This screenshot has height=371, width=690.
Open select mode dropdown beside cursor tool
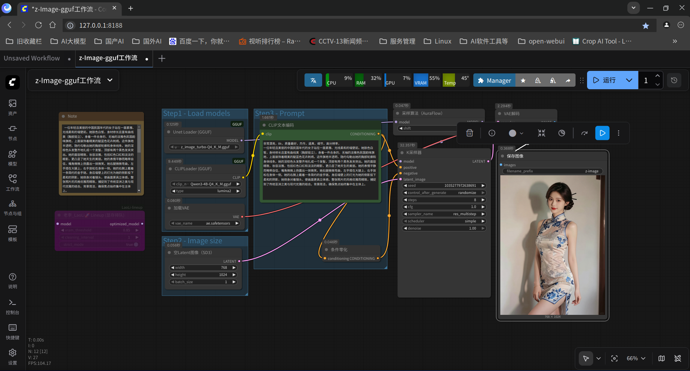[599, 358]
